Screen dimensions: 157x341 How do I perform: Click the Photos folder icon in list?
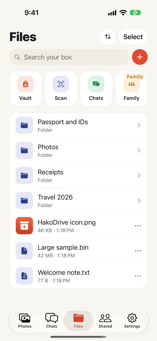click(x=24, y=150)
